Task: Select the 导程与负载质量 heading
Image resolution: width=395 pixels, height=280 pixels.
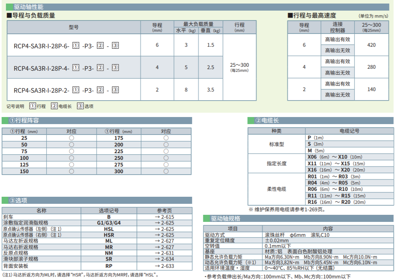Action: 31,16
